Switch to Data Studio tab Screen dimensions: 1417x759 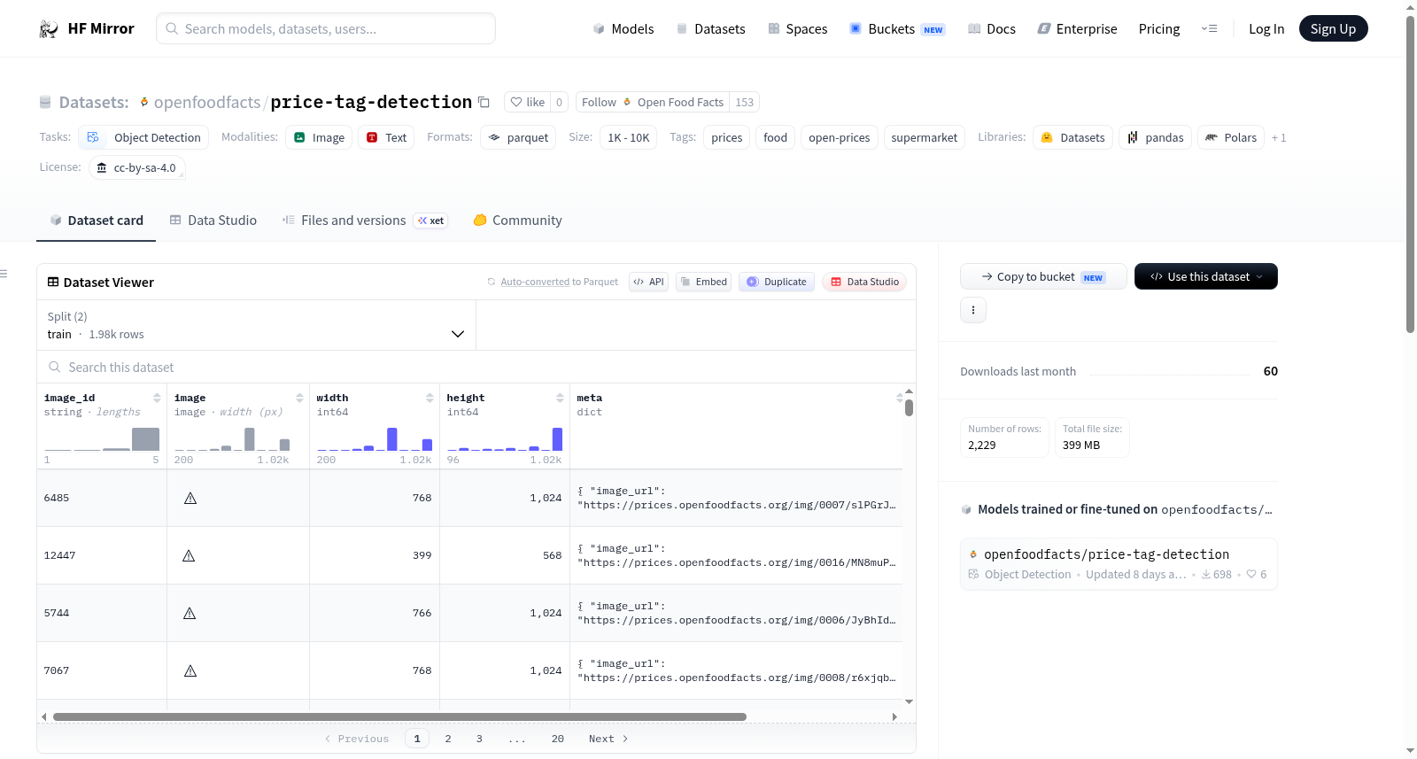coord(213,221)
